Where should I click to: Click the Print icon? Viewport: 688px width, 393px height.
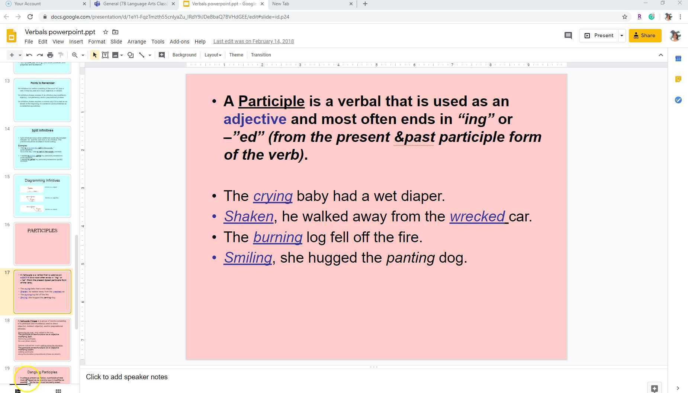[50, 55]
